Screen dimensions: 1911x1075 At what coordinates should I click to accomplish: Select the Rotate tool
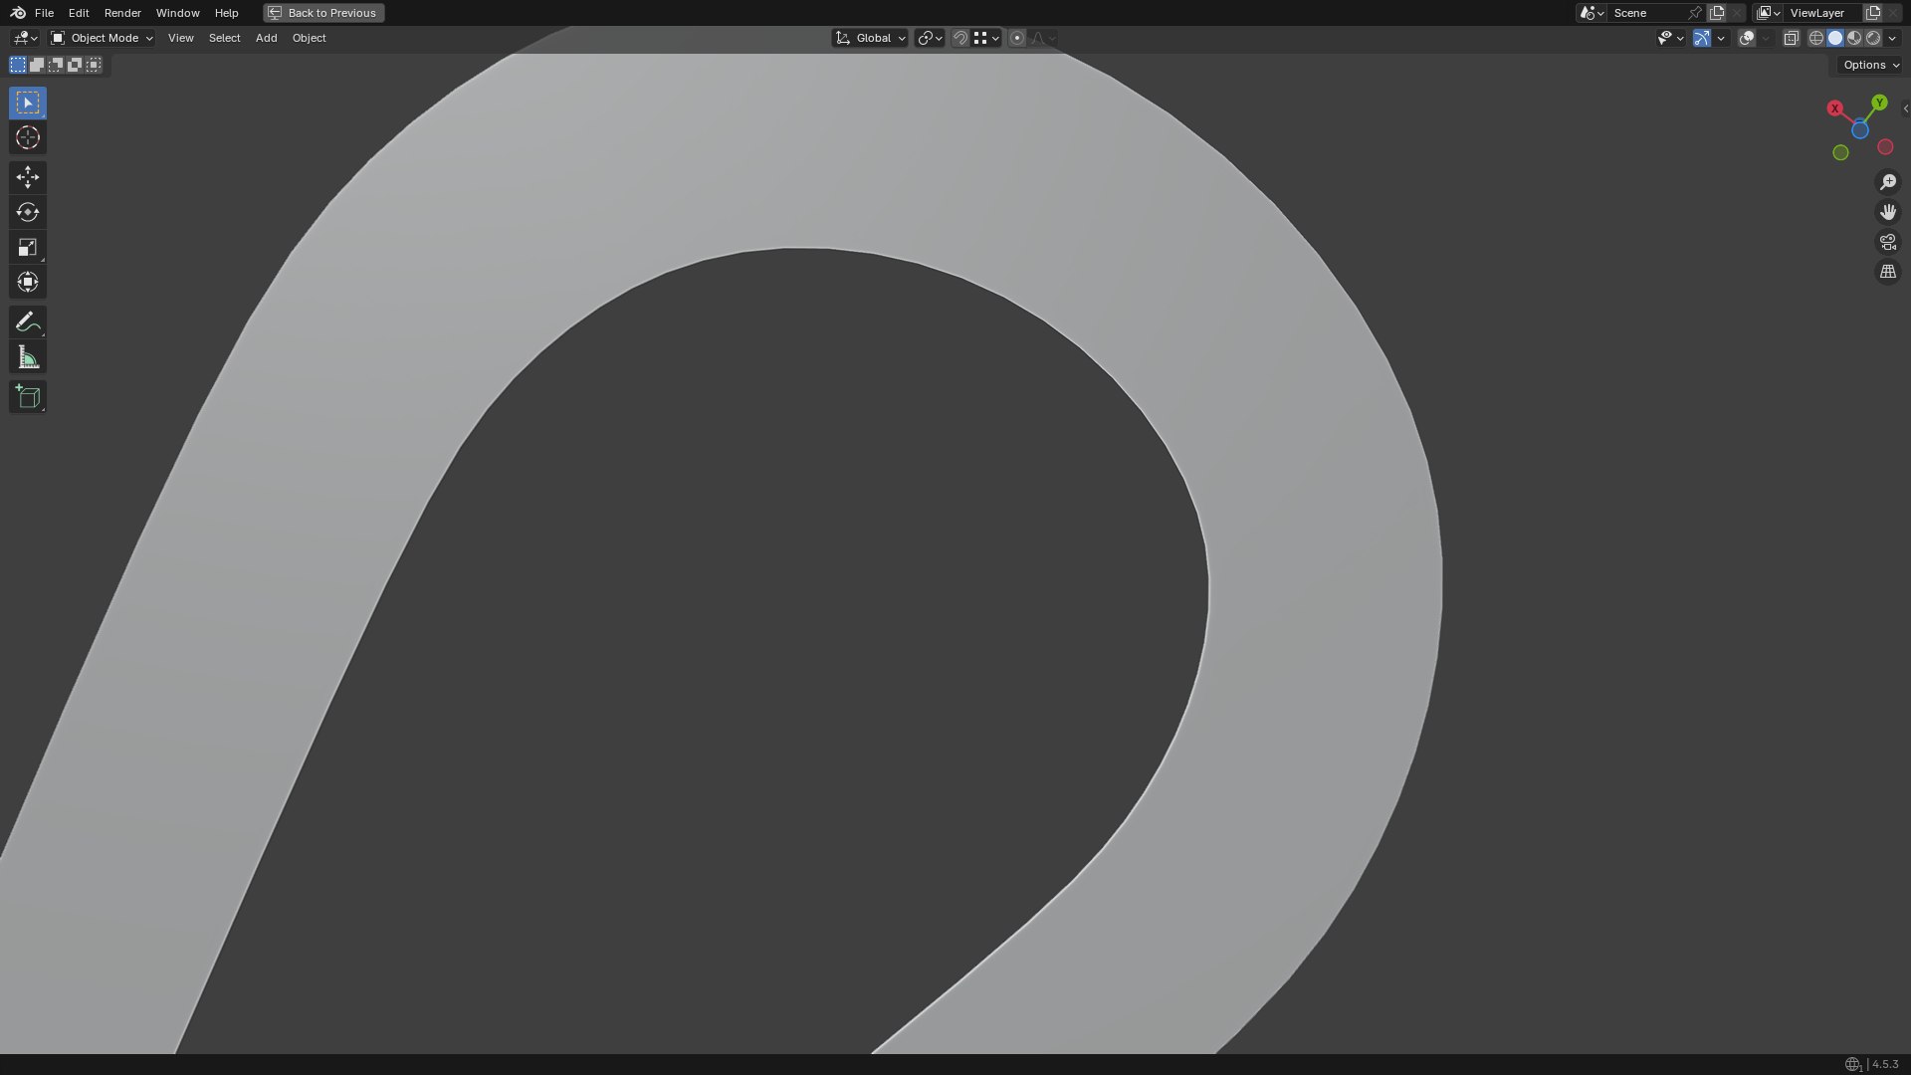28,212
